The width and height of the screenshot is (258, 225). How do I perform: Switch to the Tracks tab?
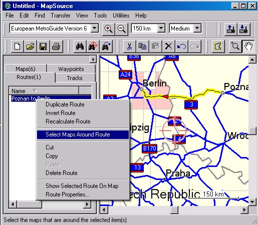[x=75, y=78]
